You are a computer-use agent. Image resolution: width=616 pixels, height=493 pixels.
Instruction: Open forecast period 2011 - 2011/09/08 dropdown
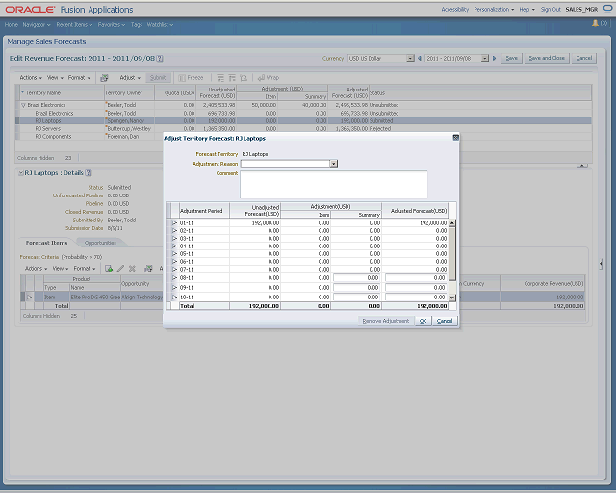coord(485,58)
